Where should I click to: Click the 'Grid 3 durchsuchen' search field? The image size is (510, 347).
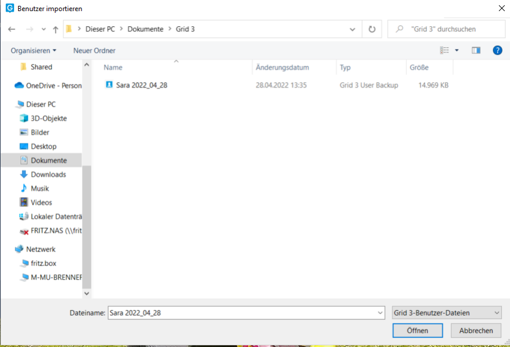click(446, 29)
